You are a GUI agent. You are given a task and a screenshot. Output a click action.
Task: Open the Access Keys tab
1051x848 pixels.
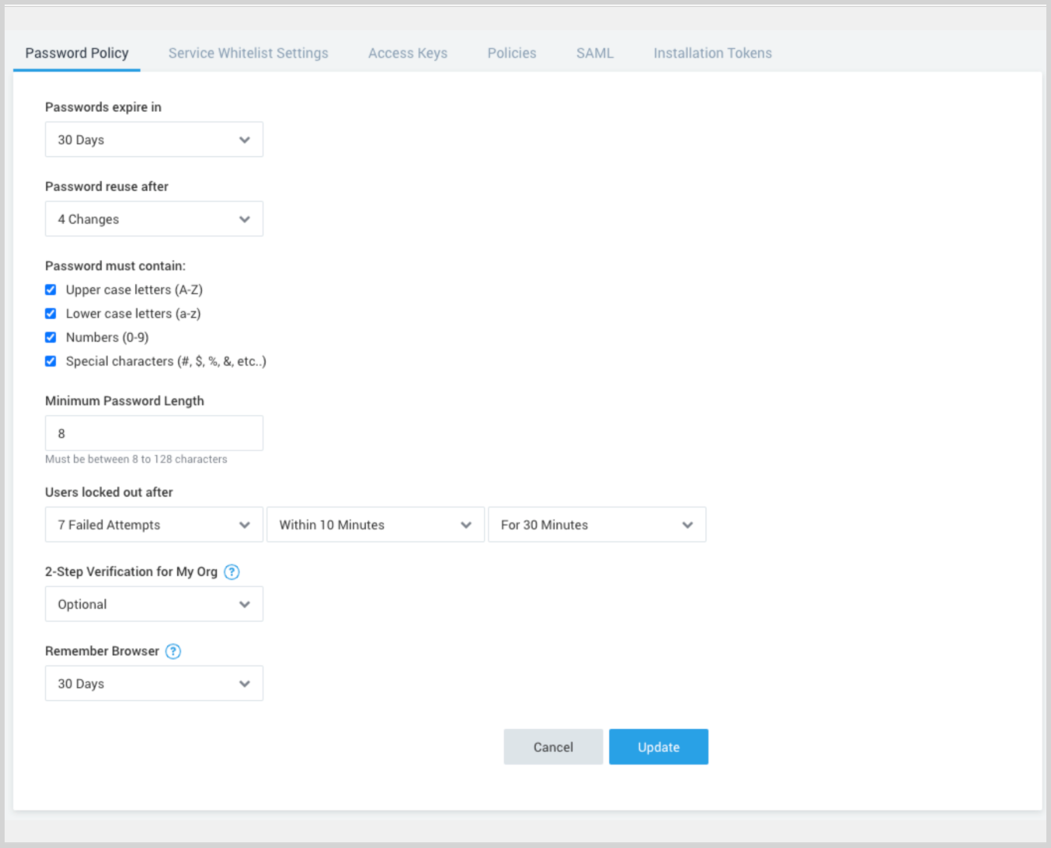[408, 53]
